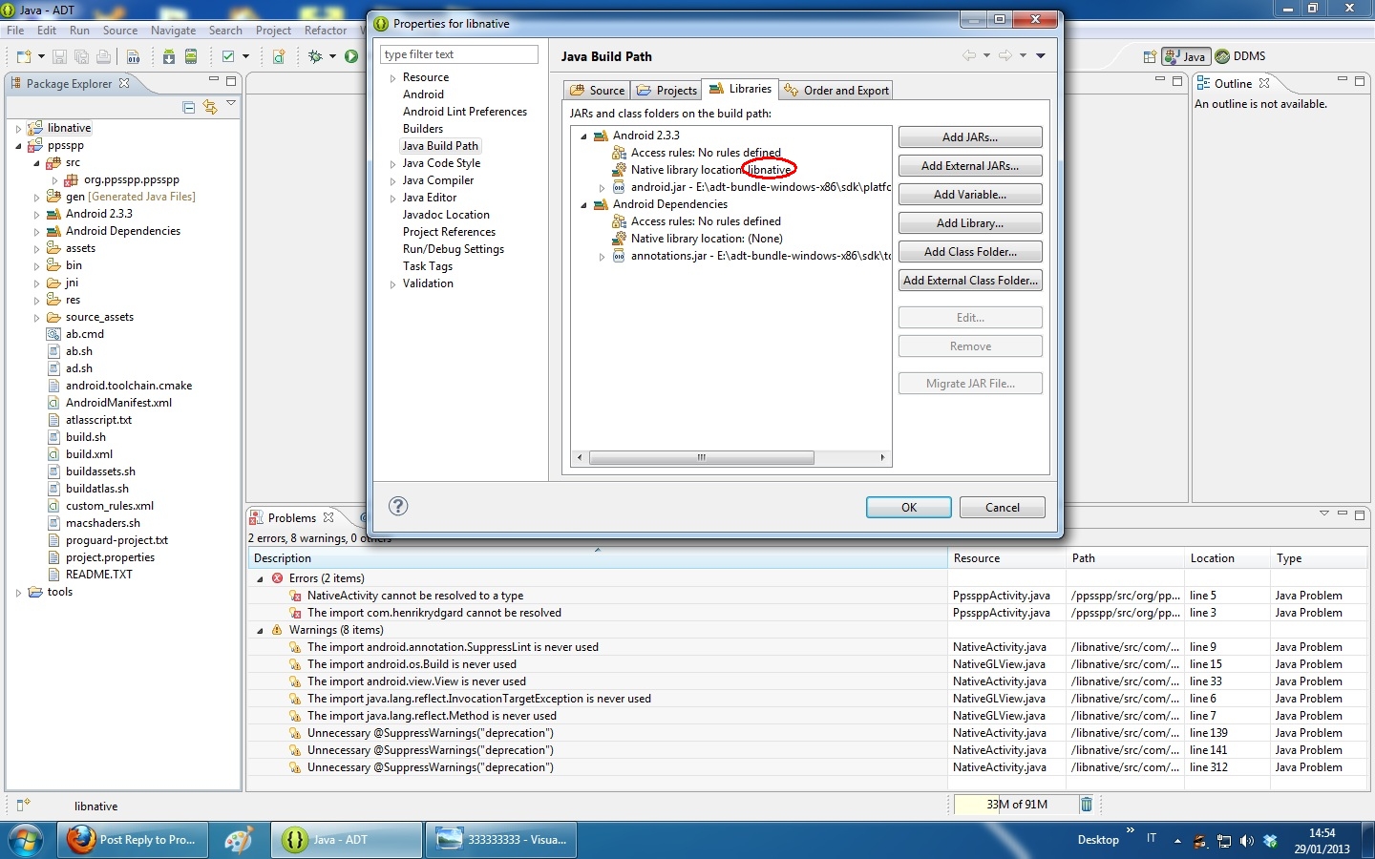Screen dimensions: 1375x859
Task: Launch the Android Virtual Device Manager
Action: (191, 56)
